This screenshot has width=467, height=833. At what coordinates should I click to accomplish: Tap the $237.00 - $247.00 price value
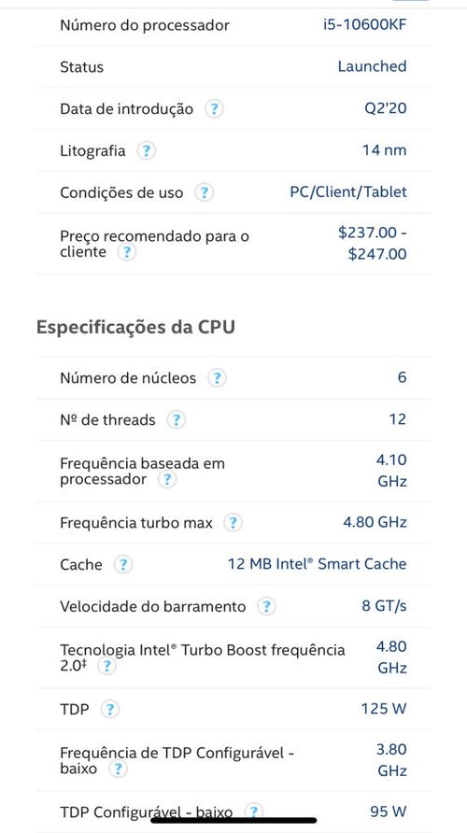click(x=373, y=244)
